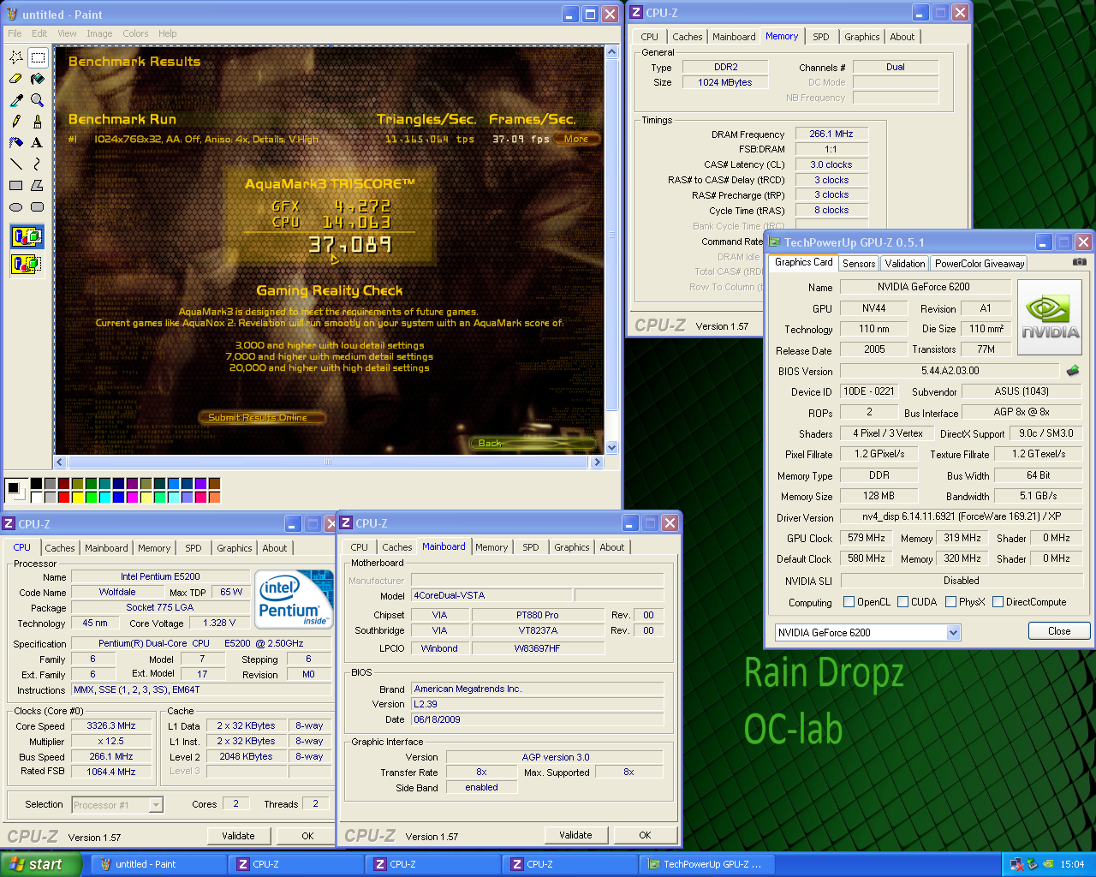1096x877 pixels.
Task: Pick the Eraser tool in Paint
Action: click(16, 79)
